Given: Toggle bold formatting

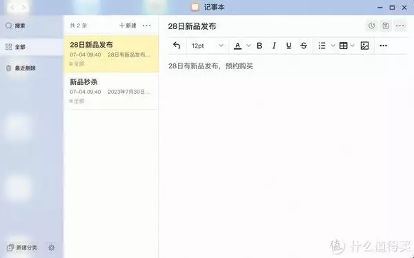Looking at the screenshot, I should point(259,46).
